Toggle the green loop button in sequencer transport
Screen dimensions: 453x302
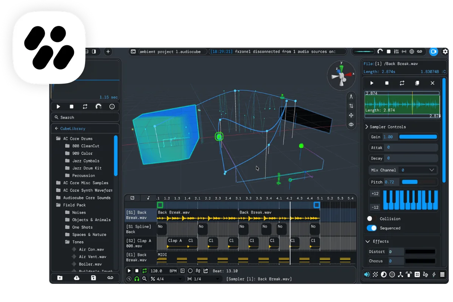click(x=144, y=271)
